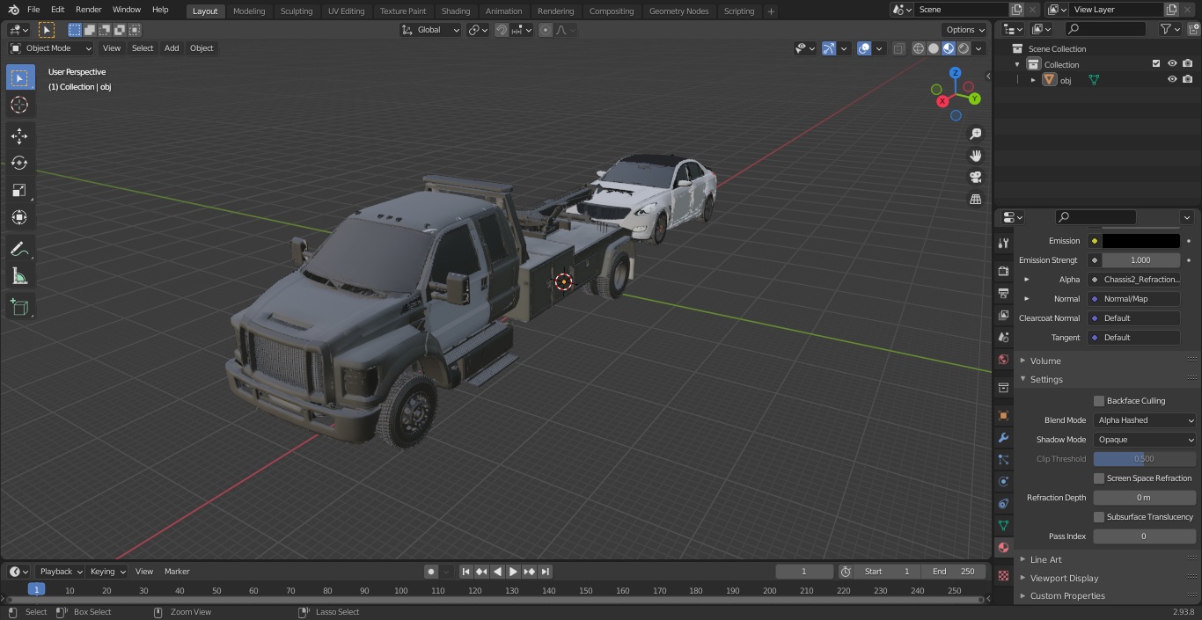Click the Emission Strength value field
This screenshot has height=620, width=1202.
tap(1140, 260)
